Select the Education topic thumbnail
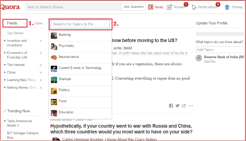Image resolution: width=246 pixels, height=141 pixels. point(54,113)
